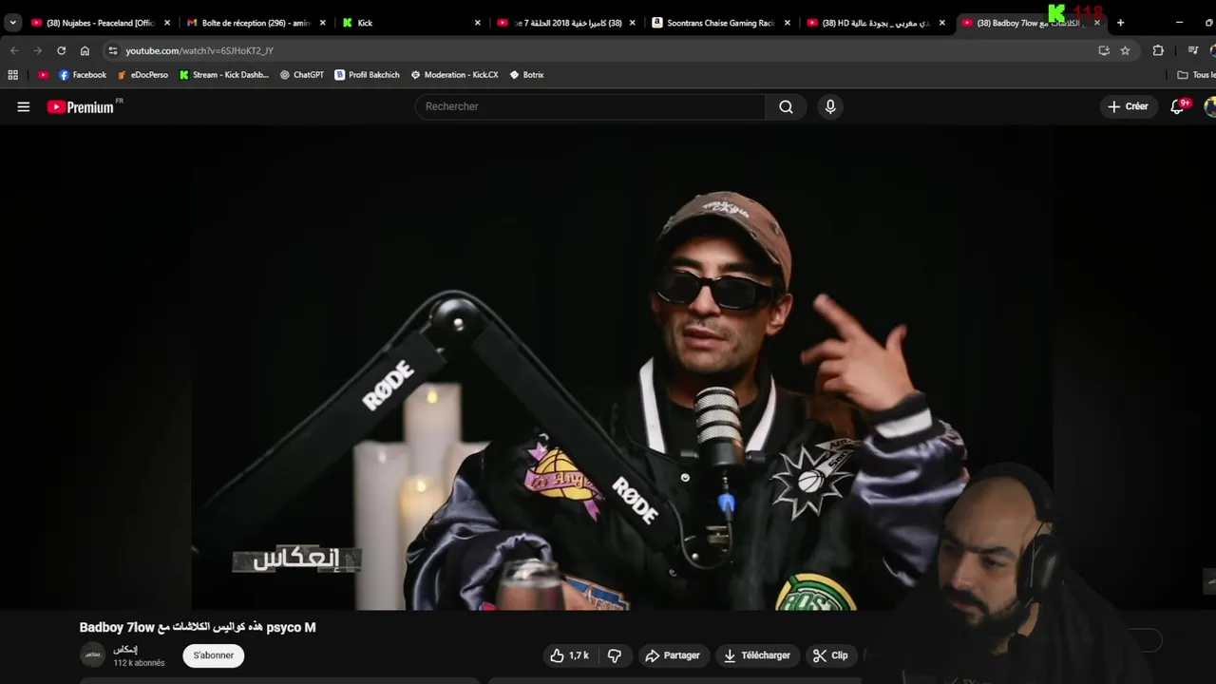Dislike the video with thumbs down

[615, 655]
